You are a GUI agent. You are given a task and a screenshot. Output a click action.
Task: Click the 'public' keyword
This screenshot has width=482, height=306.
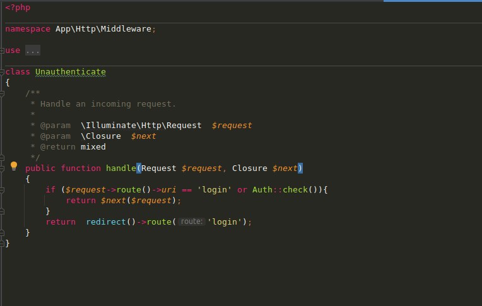click(x=40, y=168)
